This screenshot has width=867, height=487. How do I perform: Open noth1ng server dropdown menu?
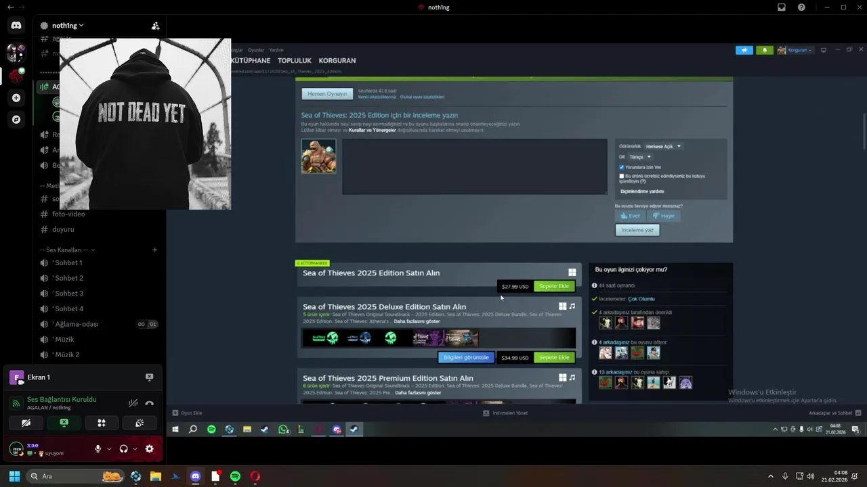click(68, 26)
